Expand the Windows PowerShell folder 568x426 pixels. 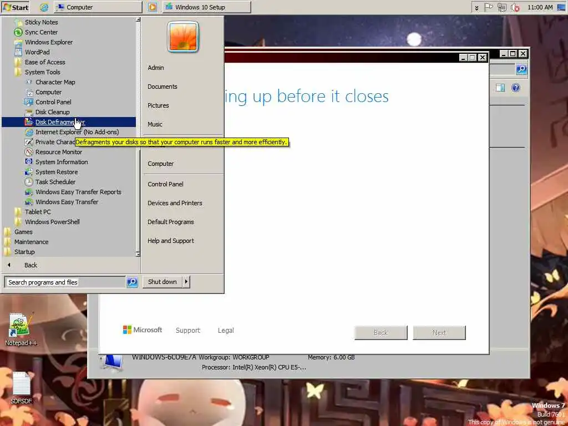click(52, 222)
